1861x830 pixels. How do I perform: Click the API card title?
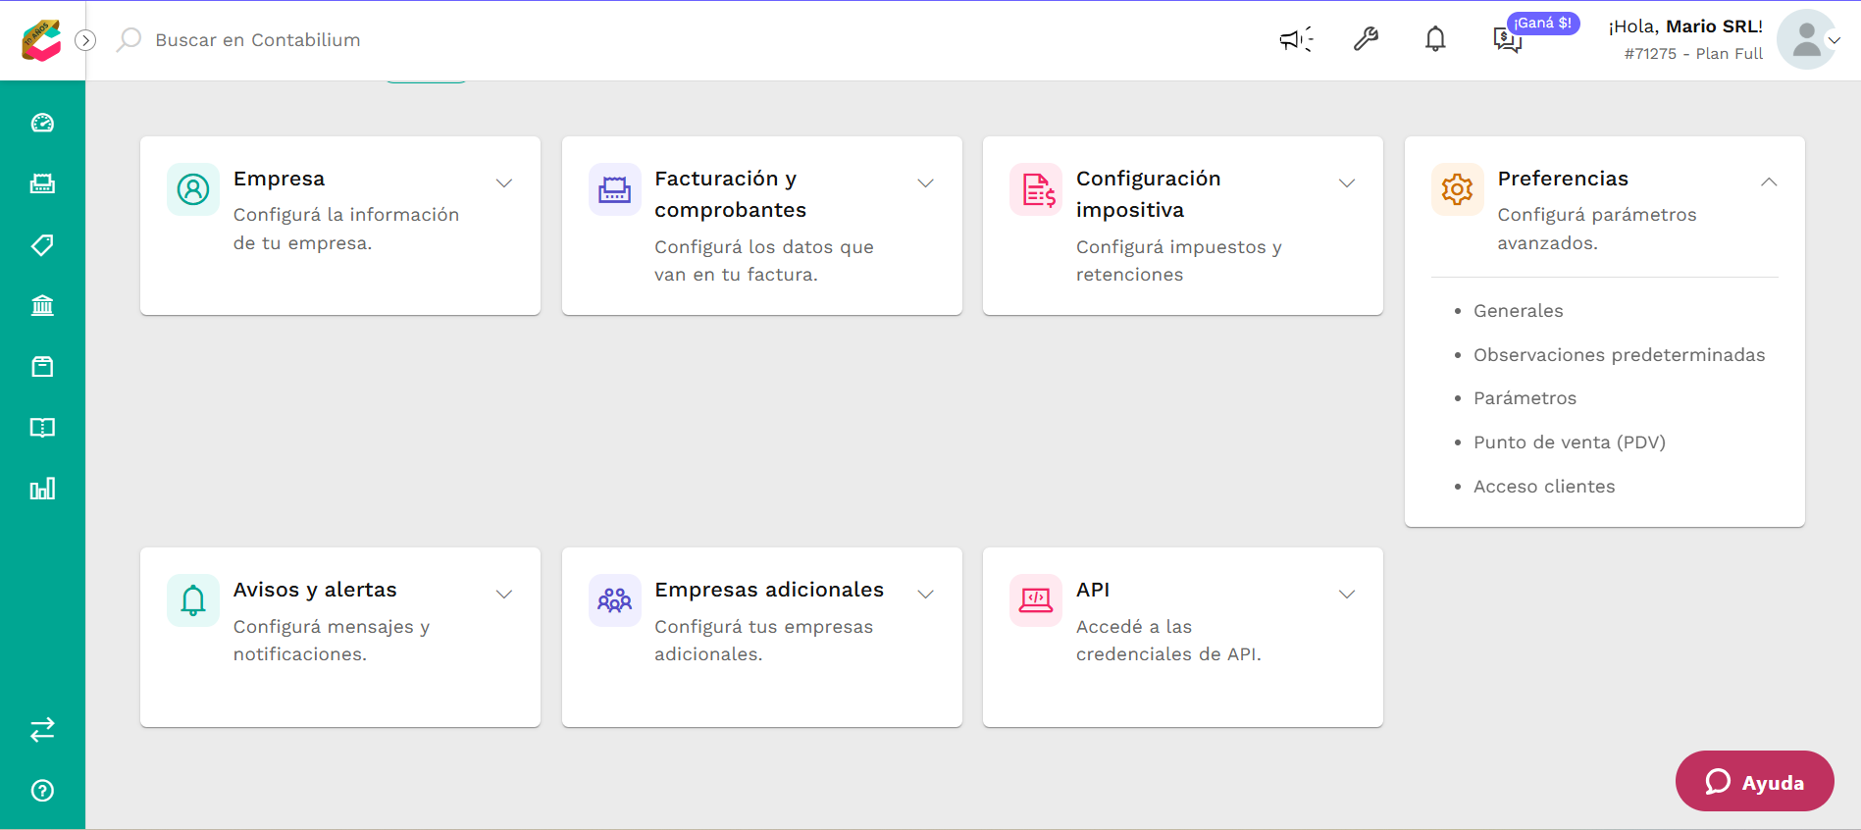coord(1093,590)
